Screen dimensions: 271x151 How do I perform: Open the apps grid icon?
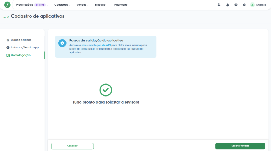coord(219,5)
